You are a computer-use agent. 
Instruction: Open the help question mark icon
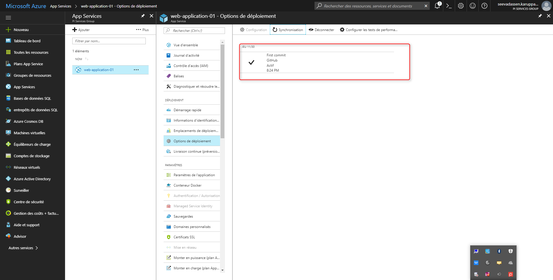click(484, 6)
